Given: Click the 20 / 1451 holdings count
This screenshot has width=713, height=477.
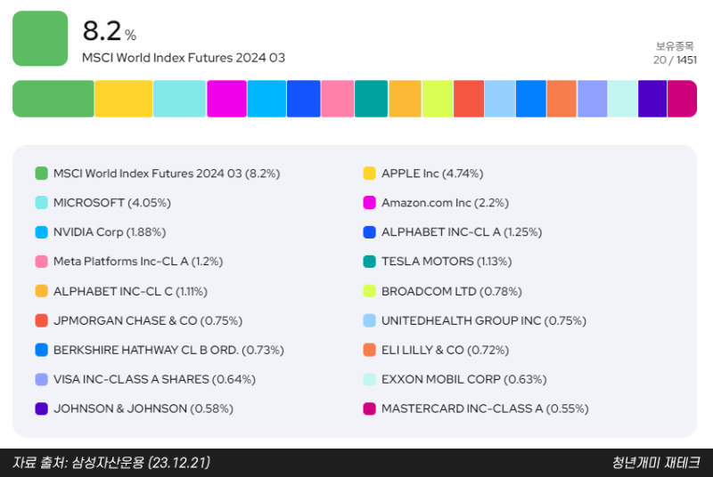Looking at the screenshot, I should pyautogui.click(x=675, y=60).
